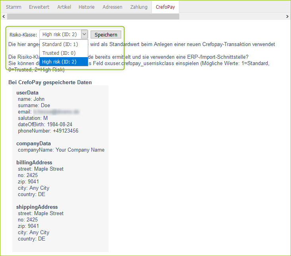Click the 'dateOfBirth: 1984-08-24' entry

(x=45, y=124)
